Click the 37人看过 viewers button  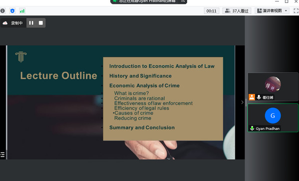[x=237, y=11]
